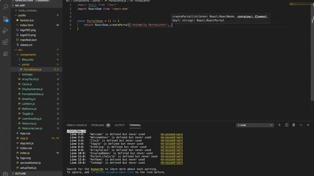Open setupTests.js file

click(28, 168)
